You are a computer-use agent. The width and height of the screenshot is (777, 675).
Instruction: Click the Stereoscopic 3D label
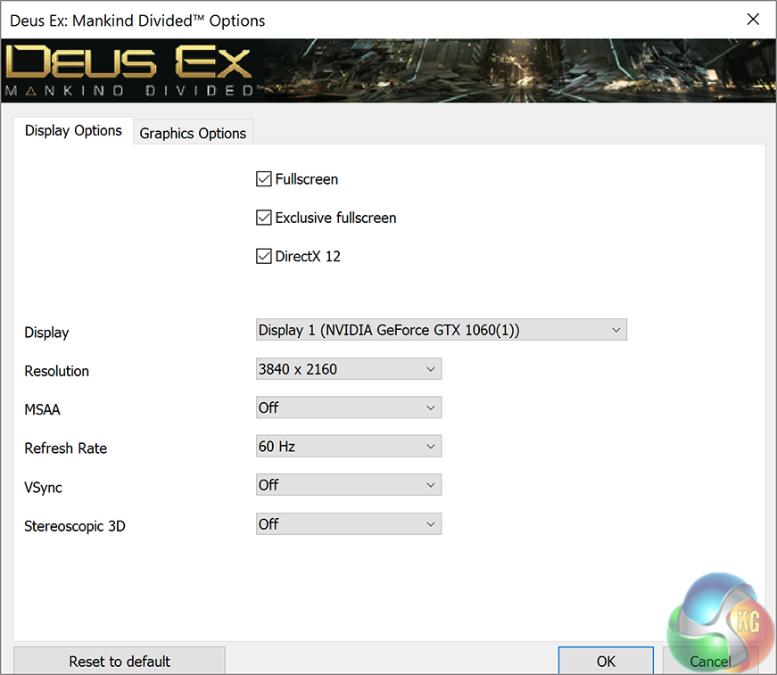point(75,526)
